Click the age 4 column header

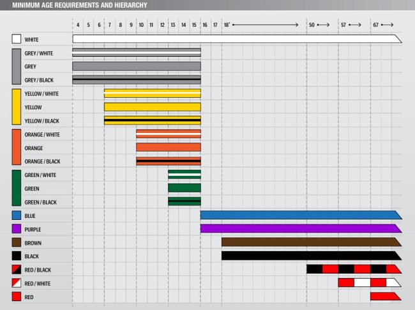78,24
